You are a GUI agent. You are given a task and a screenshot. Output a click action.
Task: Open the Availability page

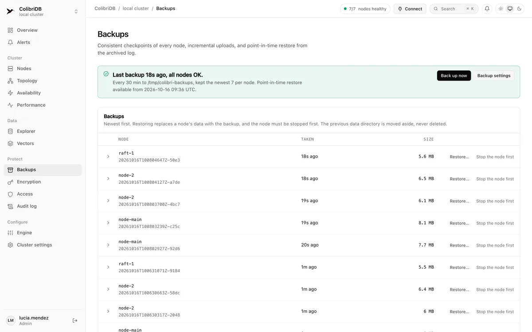(x=43, y=93)
